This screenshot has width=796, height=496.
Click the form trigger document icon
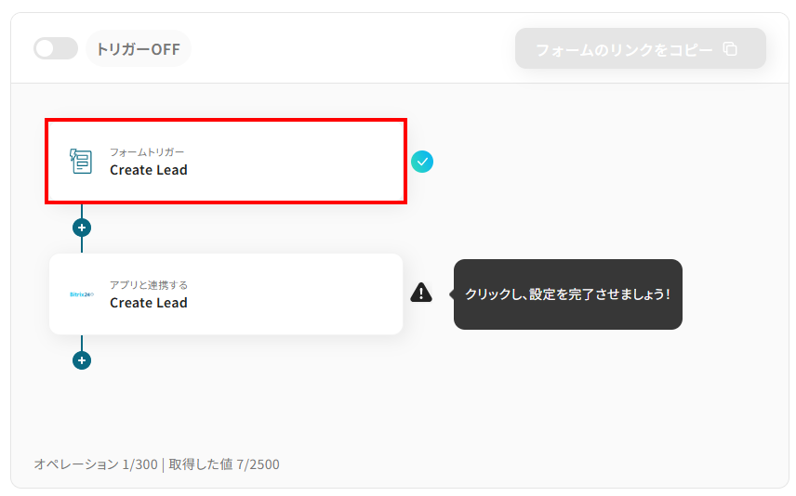pos(81,162)
